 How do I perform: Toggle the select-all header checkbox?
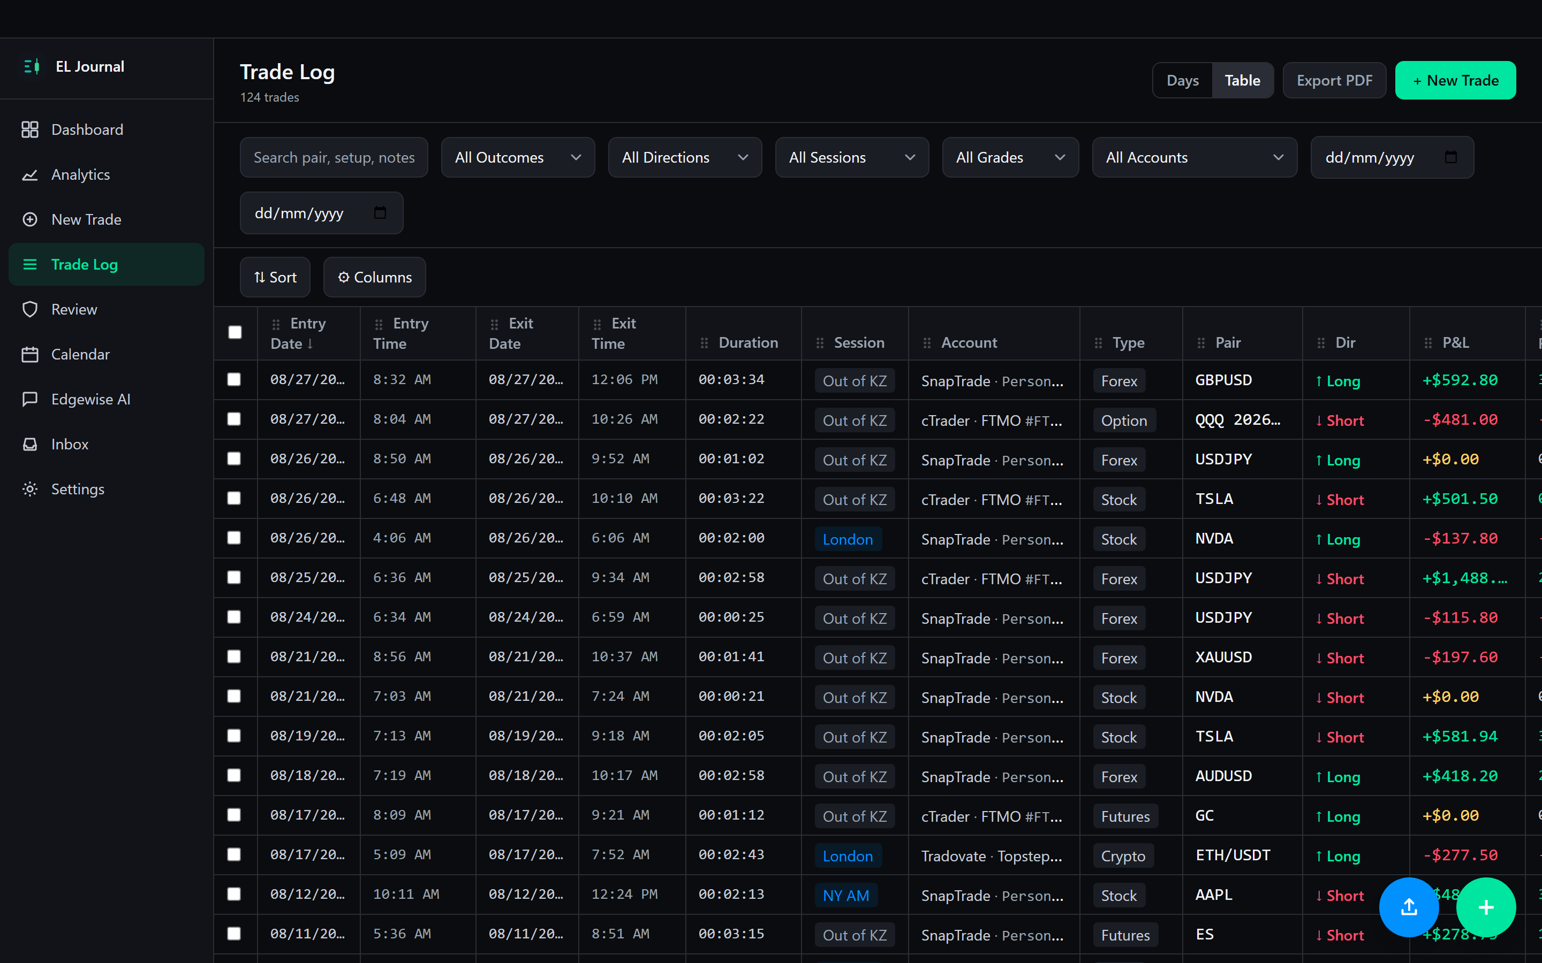(235, 332)
